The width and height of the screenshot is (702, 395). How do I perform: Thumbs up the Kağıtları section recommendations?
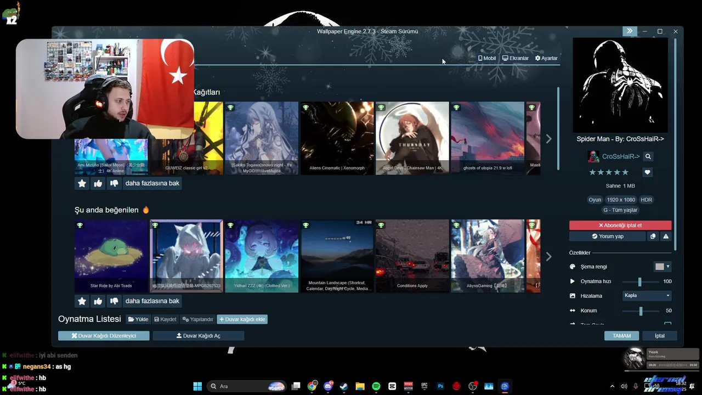coord(98,183)
